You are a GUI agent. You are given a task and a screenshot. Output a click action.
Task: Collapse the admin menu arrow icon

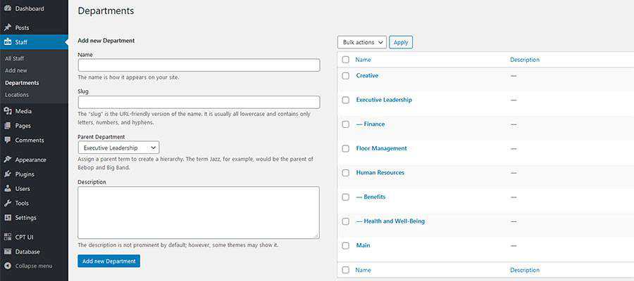pyautogui.click(x=7, y=266)
